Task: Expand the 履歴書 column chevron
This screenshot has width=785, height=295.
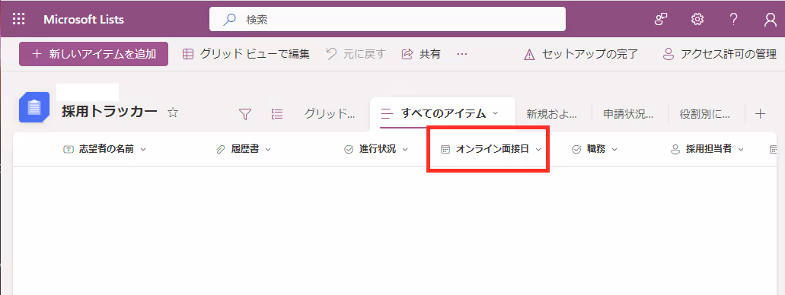Action: 268,150
